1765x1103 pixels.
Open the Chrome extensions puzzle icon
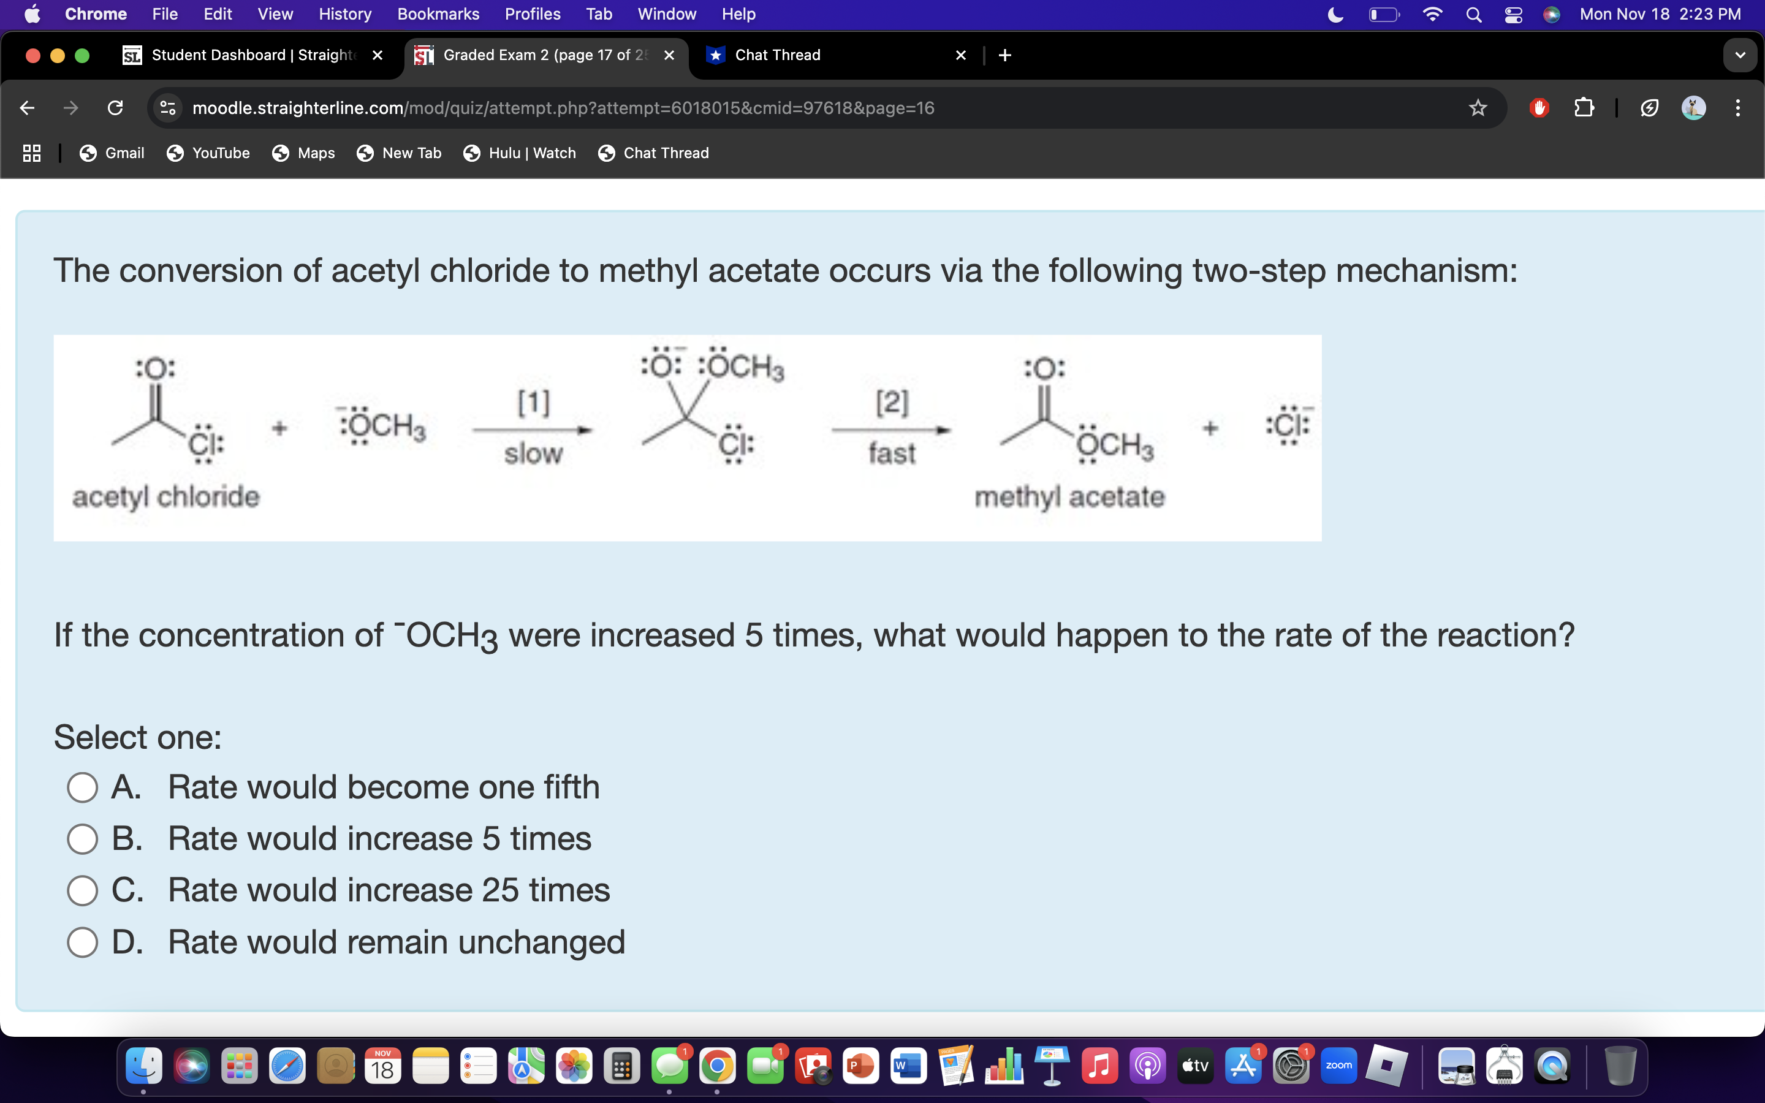point(1584,108)
